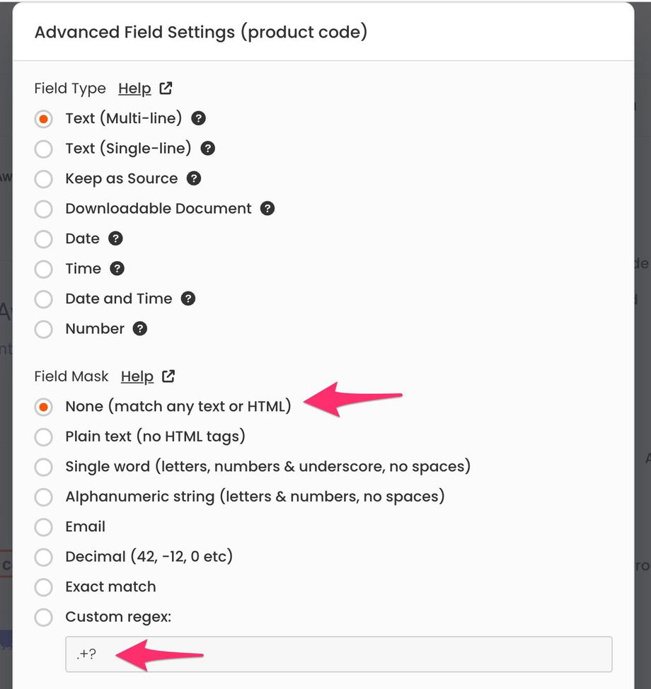The image size is (651, 689).
Task: Select the Number field type
Action: tap(44, 329)
